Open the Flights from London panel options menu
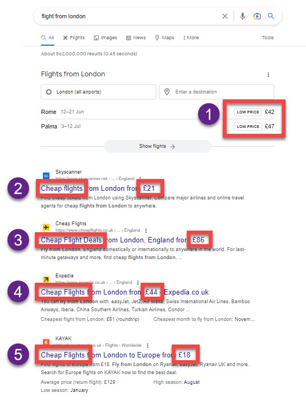Viewport: 306px width, 401px height. 268,74
